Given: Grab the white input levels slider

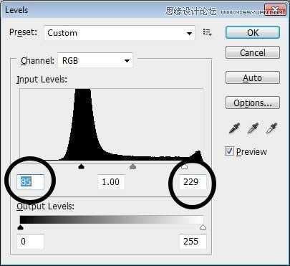Looking at the screenshot, I should coord(184,166).
